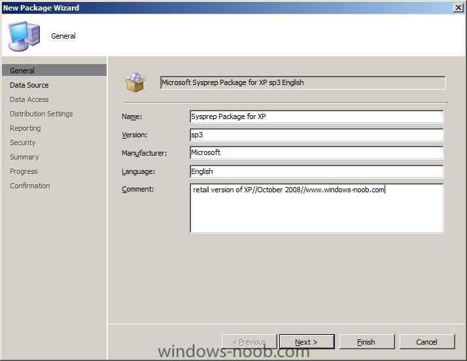The image size is (467, 361).
Task: Click the Comment: label
Action: [x=138, y=189]
